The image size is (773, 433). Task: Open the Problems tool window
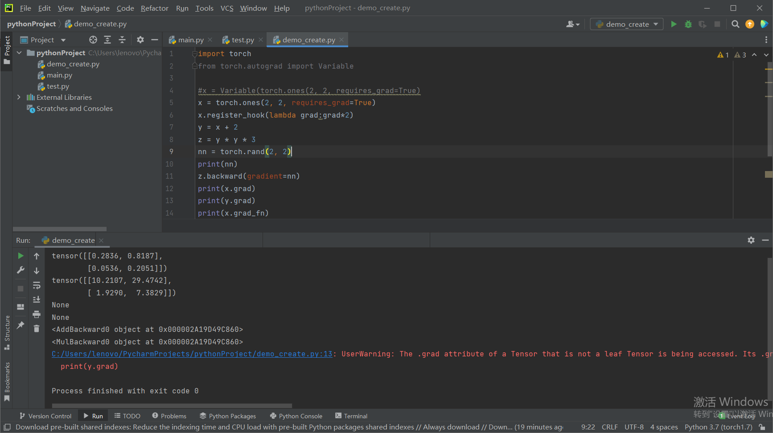(169, 416)
